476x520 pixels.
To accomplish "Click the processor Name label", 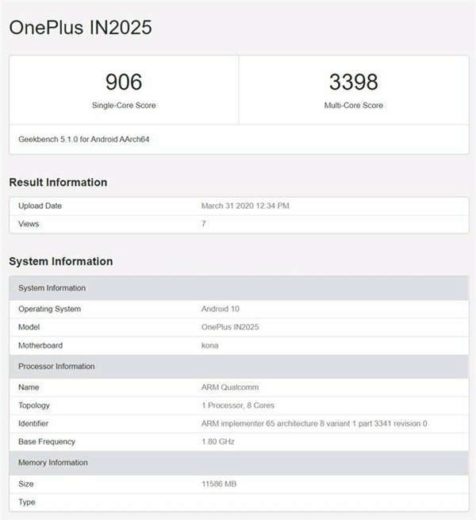I will tap(29, 387).
